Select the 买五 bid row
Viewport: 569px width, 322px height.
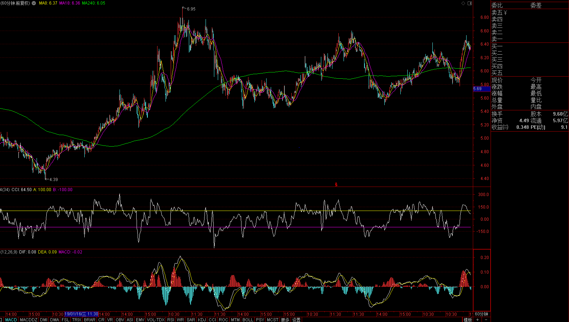click(530, 73)
